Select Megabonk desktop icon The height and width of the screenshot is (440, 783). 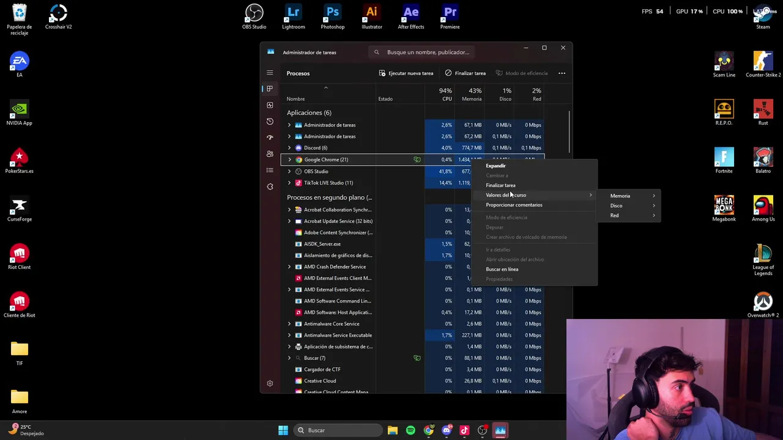click(x=724, y=209)
